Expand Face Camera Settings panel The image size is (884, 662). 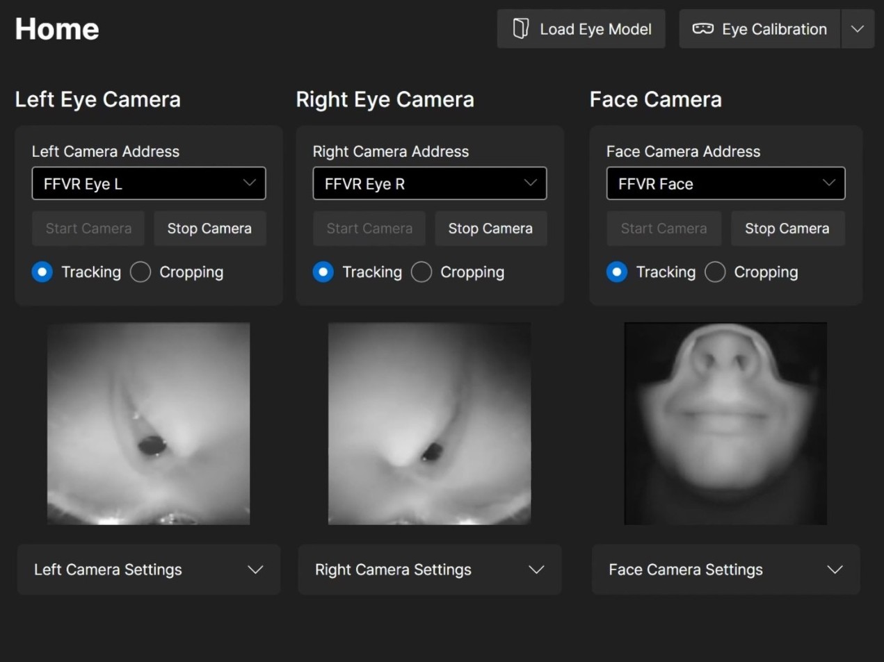coord(725,570)
